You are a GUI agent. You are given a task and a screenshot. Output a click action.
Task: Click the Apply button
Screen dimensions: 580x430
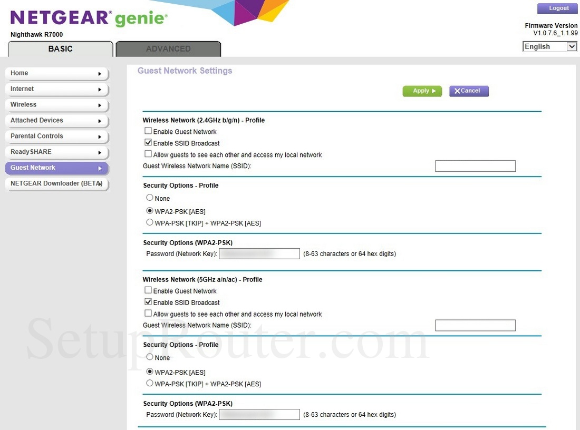[422, 91]
